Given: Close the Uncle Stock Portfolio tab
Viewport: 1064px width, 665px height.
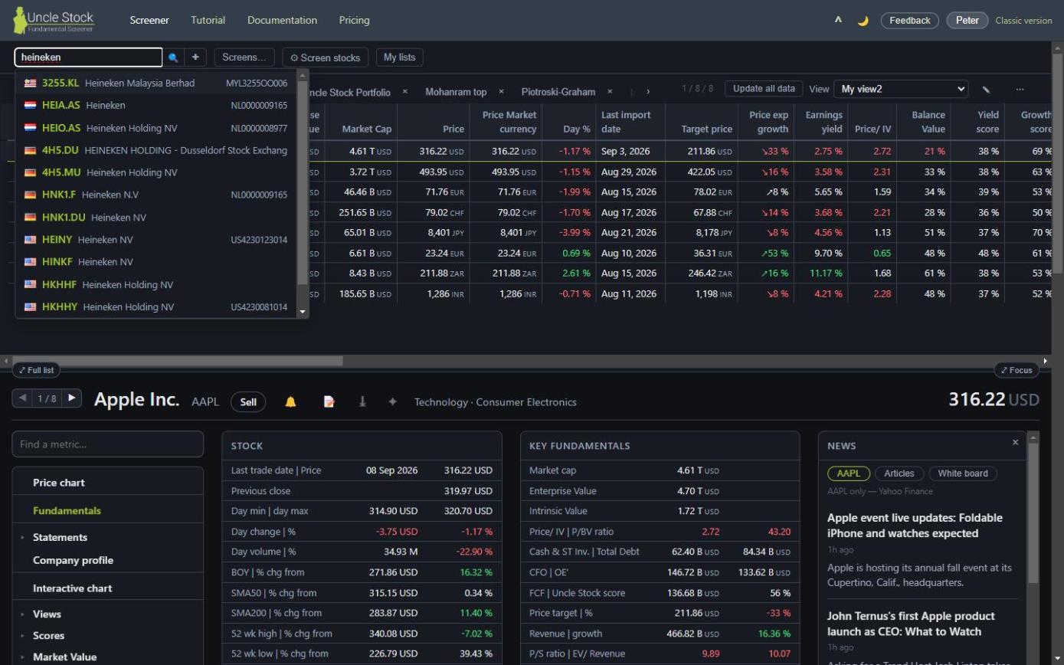Looking at the screenshot, I should click(405, 92).
